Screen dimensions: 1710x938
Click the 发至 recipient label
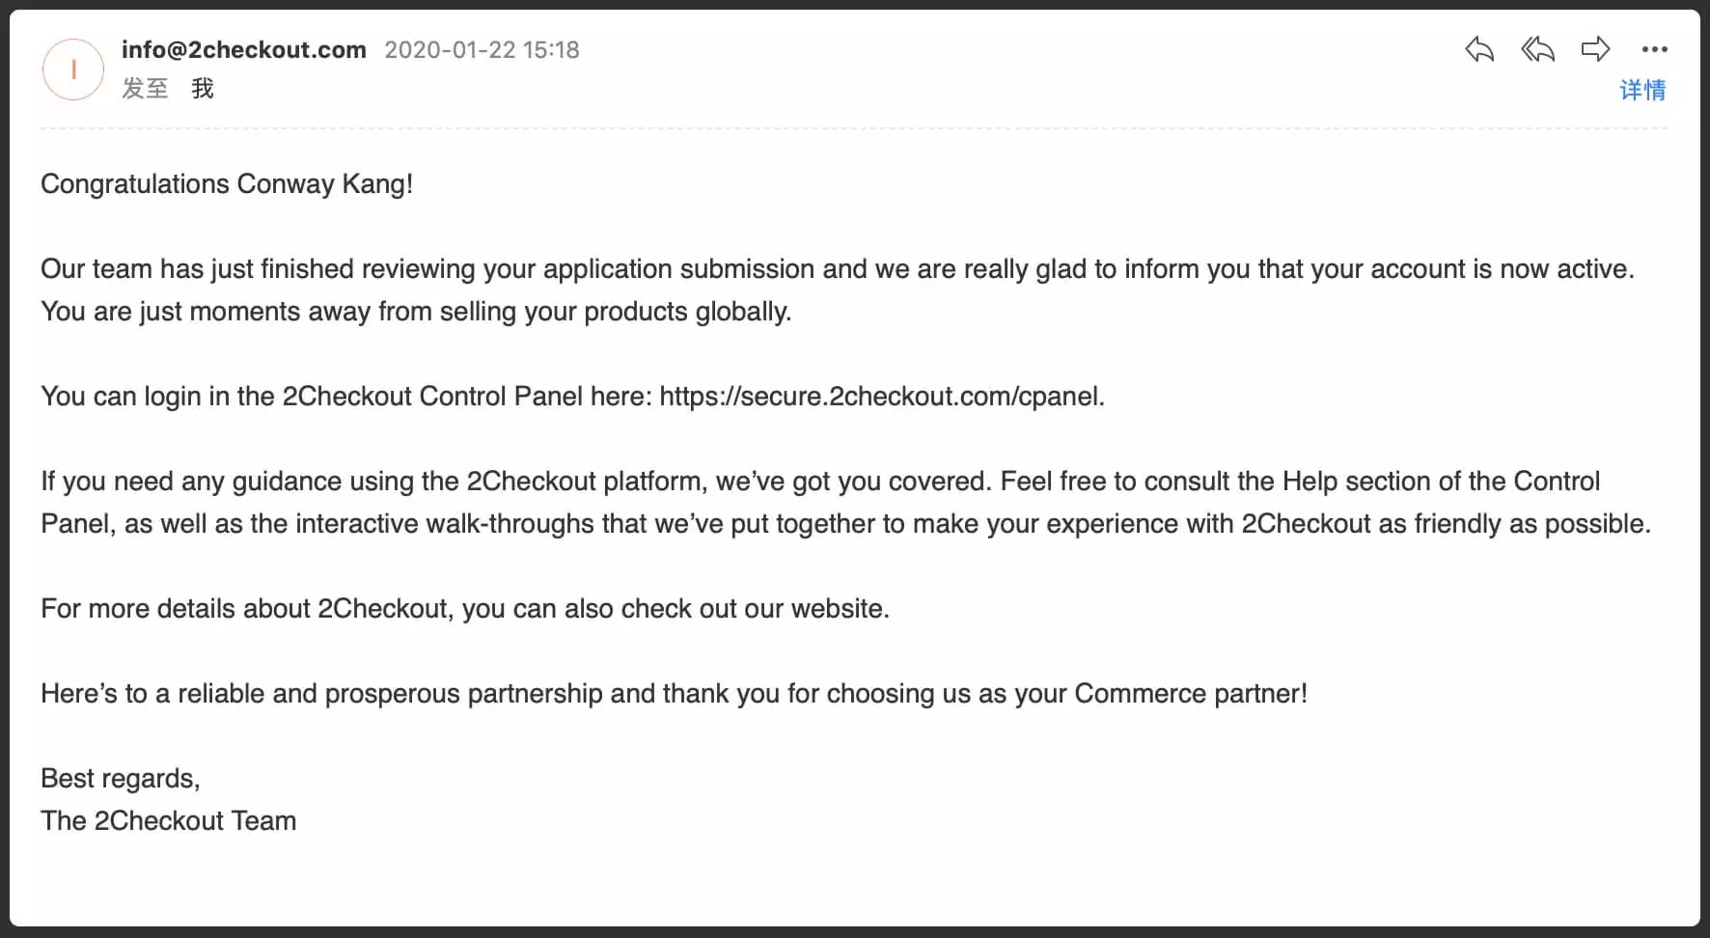coord(145,89)
